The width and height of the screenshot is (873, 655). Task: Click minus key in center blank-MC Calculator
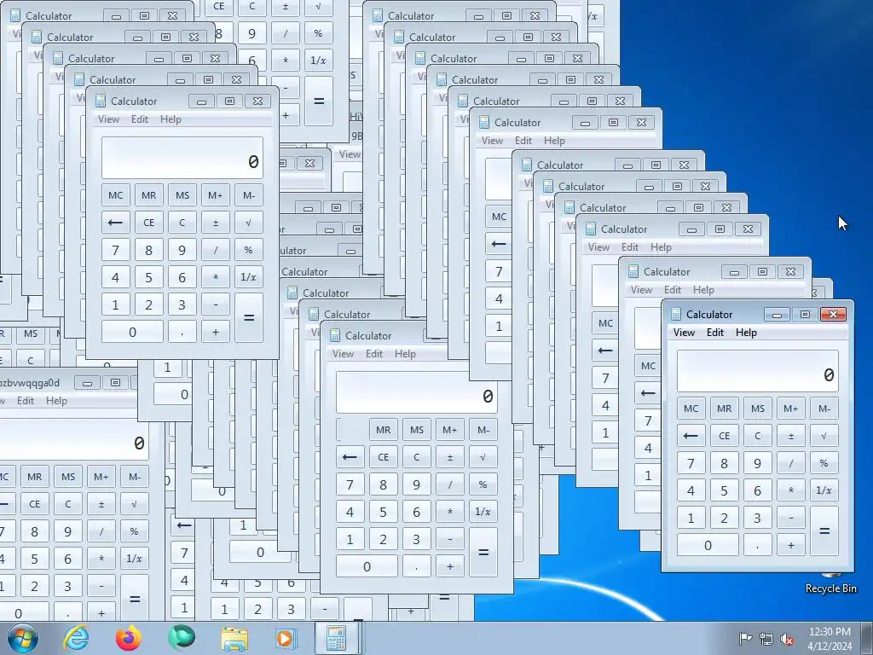coord(450,539)
